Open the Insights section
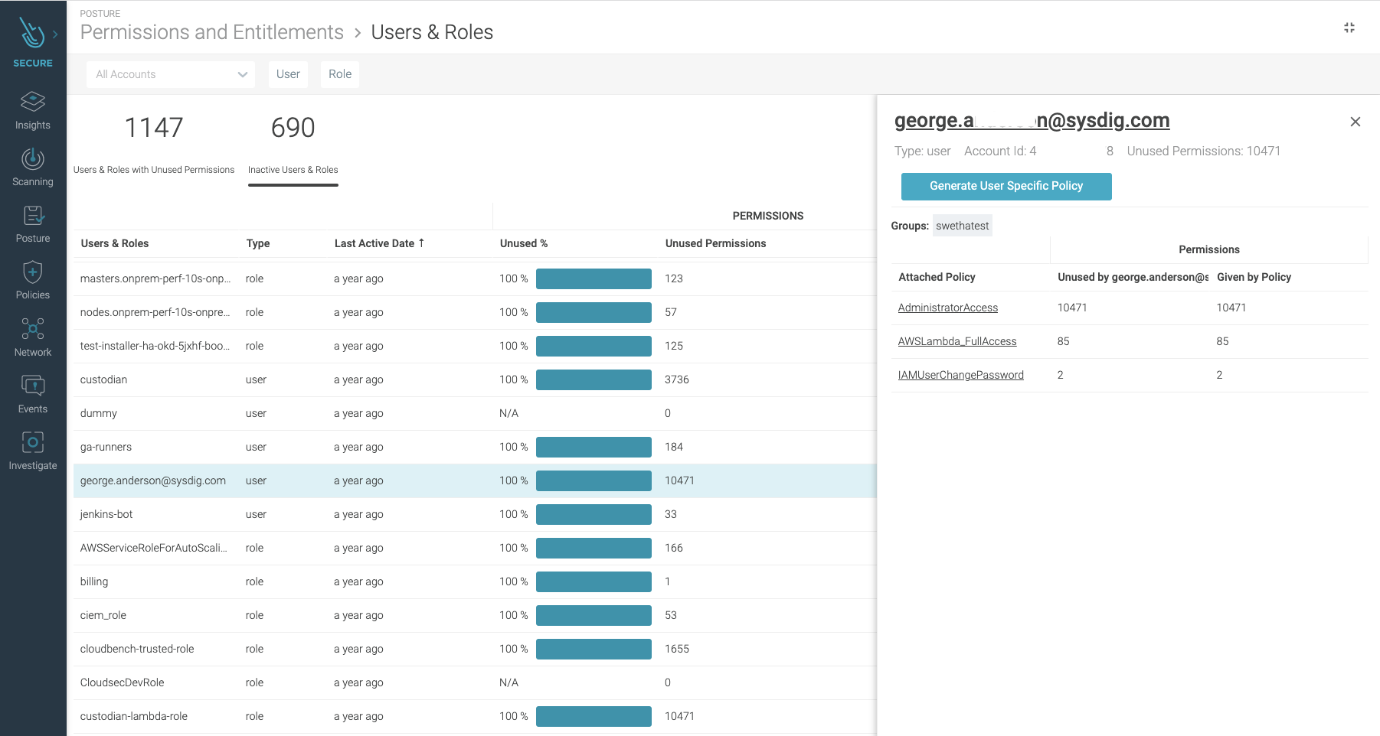The height and width of the screenshot is (736, 1380). pos(33,111)
